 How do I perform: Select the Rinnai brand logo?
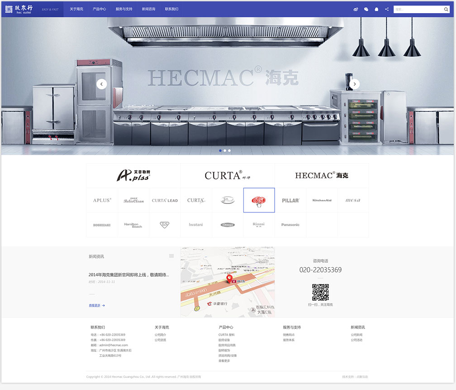point(259,224)
